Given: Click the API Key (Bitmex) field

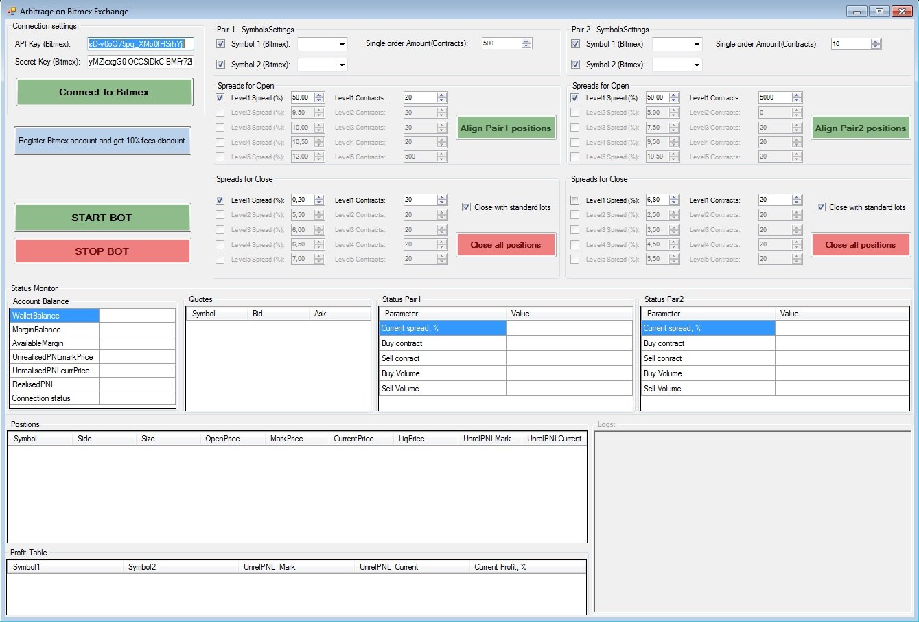Looking at the screenshot, I should pyautogui.click(x=141, y=44).
